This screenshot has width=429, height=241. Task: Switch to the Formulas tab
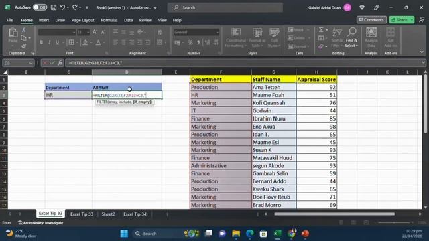coord(109,20)
